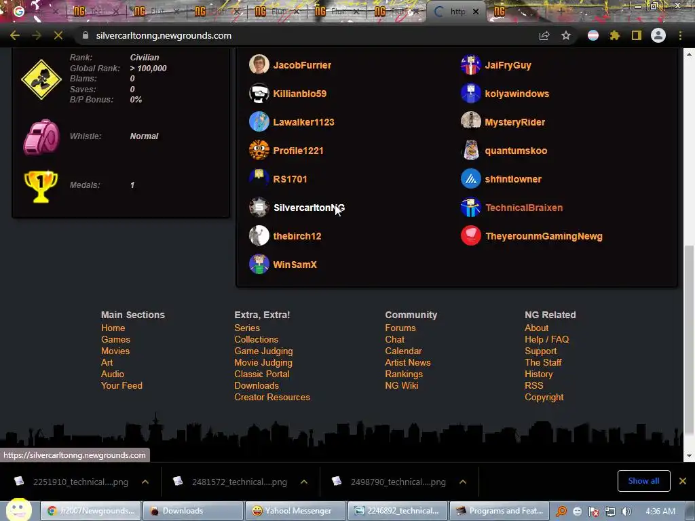Expand options for 2251910_technical download
This screenshot has width=695, height=521.
tap(145, 482)
